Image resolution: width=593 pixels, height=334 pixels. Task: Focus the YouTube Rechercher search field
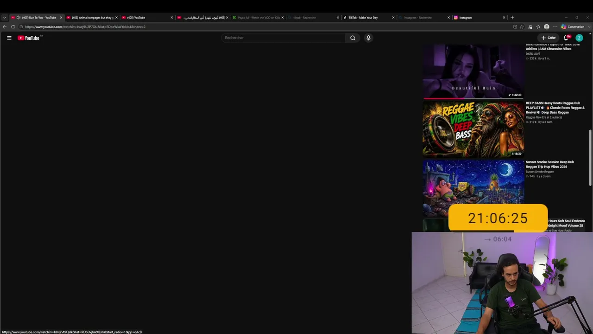(283, 38)
